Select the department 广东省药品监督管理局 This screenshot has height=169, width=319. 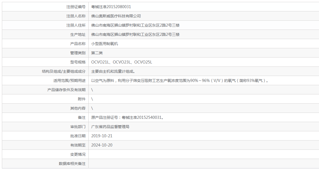coord(110,127)
